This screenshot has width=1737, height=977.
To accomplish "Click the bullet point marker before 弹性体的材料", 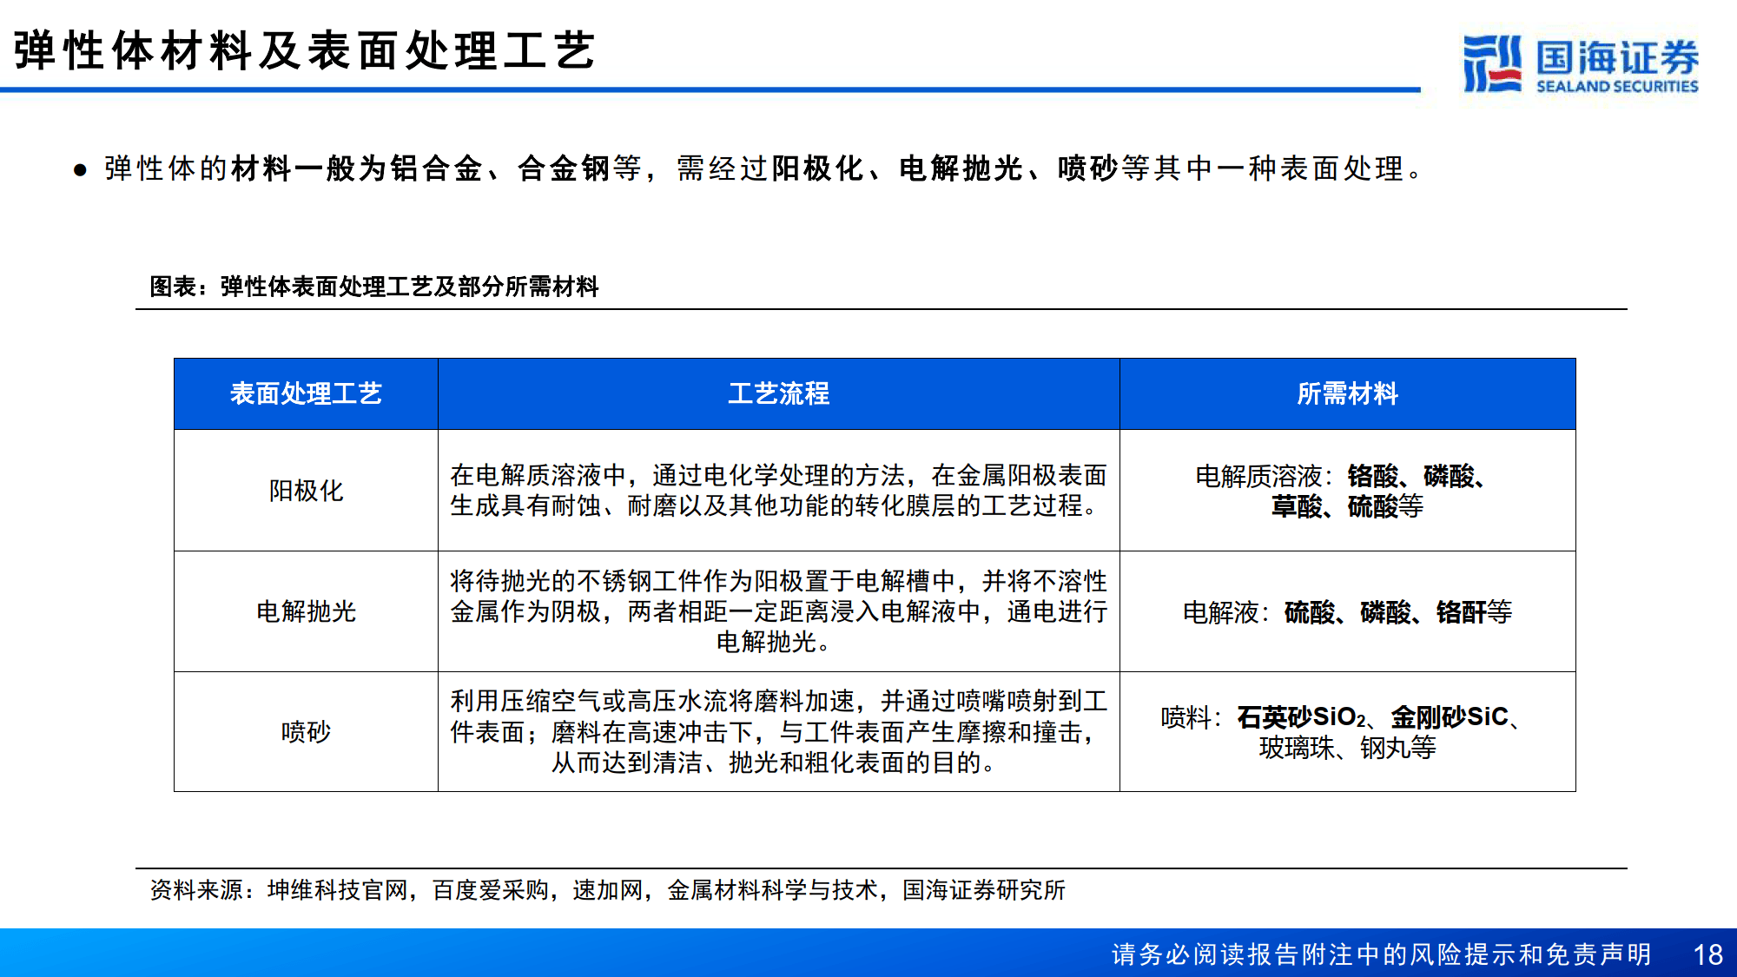I will [79, 170].
